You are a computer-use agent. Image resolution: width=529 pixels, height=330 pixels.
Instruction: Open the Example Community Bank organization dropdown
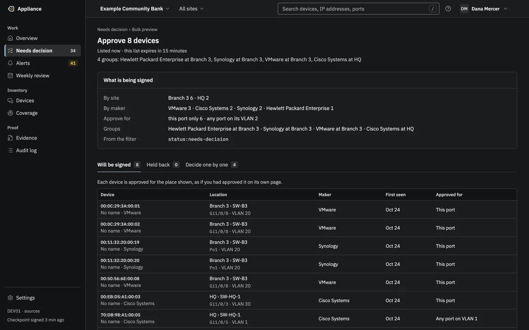(x=135, y=9)
